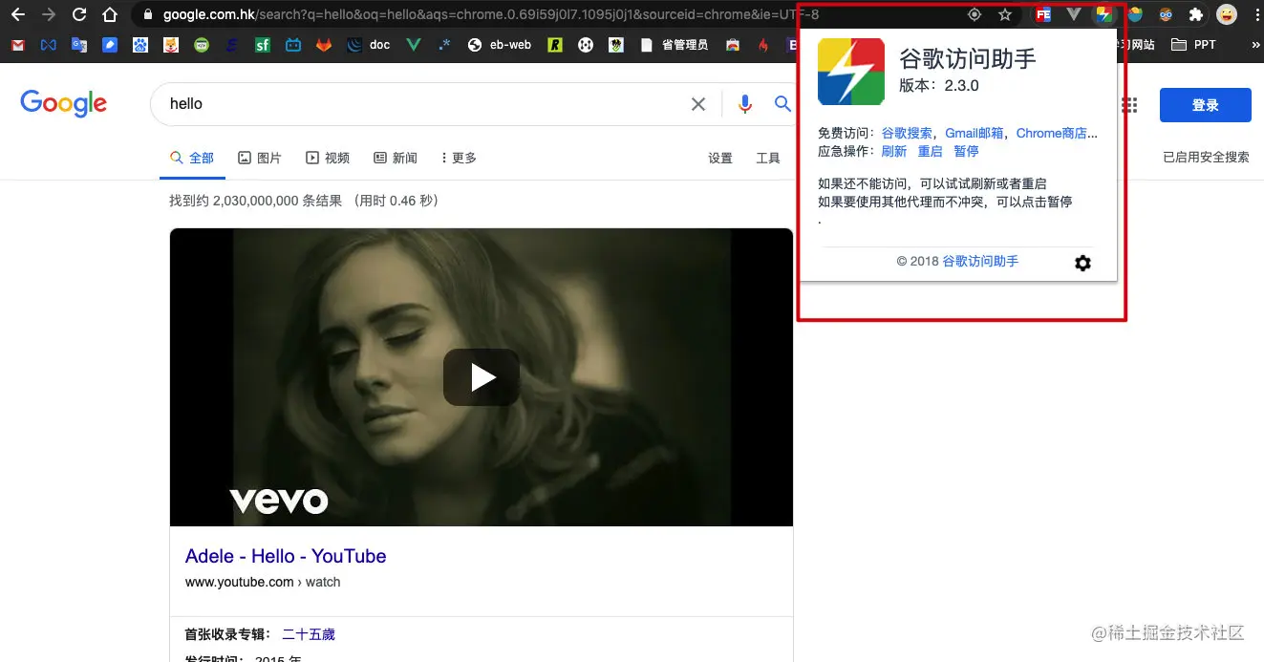Open the 设置 search settings menu
The image size is (1264, 662).
click(x=720, y=159)
